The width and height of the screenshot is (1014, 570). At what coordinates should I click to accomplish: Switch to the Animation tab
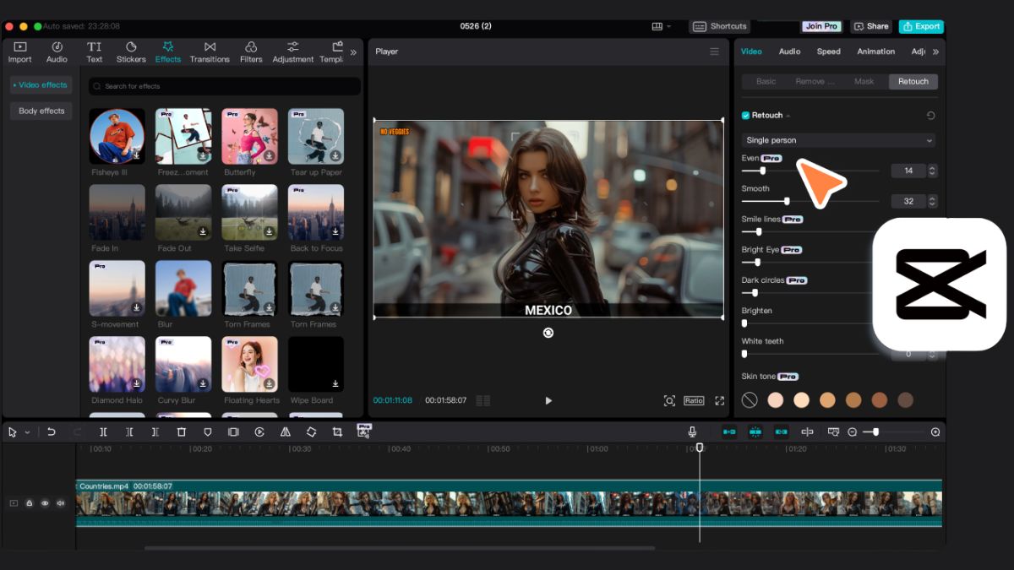click(875, 52)
